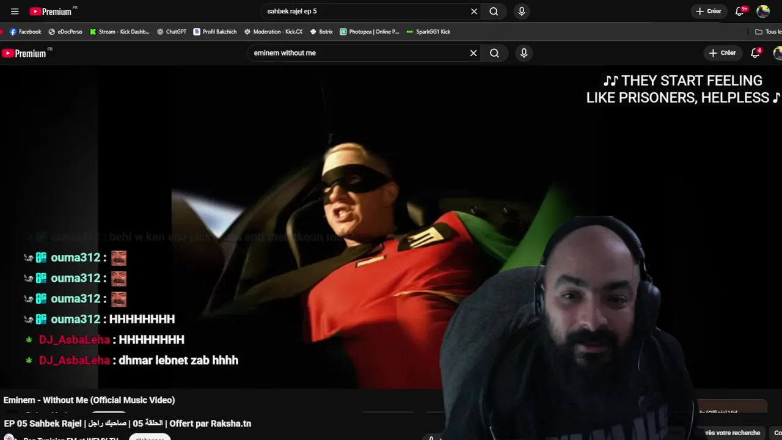Open the Facebook bookmark
782x440 pixels.
coord(25,32)
